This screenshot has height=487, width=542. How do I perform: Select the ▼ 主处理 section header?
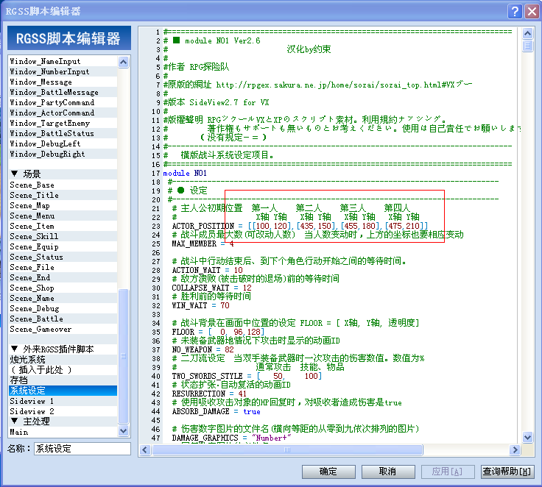(63, 422)
